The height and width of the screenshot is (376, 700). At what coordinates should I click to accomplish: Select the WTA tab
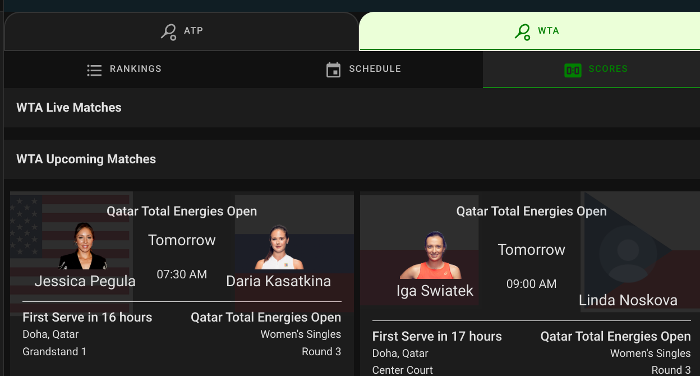[529, 31]
